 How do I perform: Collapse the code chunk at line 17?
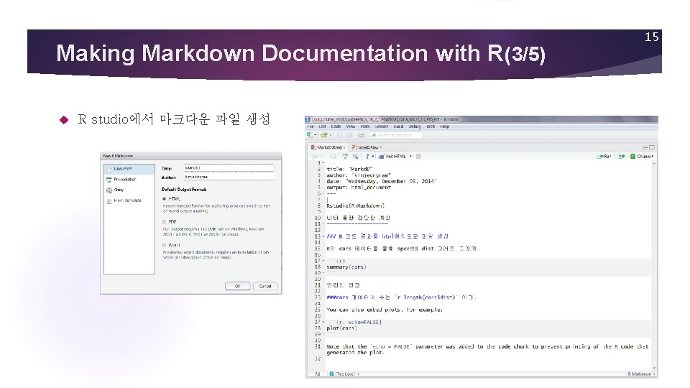pyautogui.click(x=323, y=261)
